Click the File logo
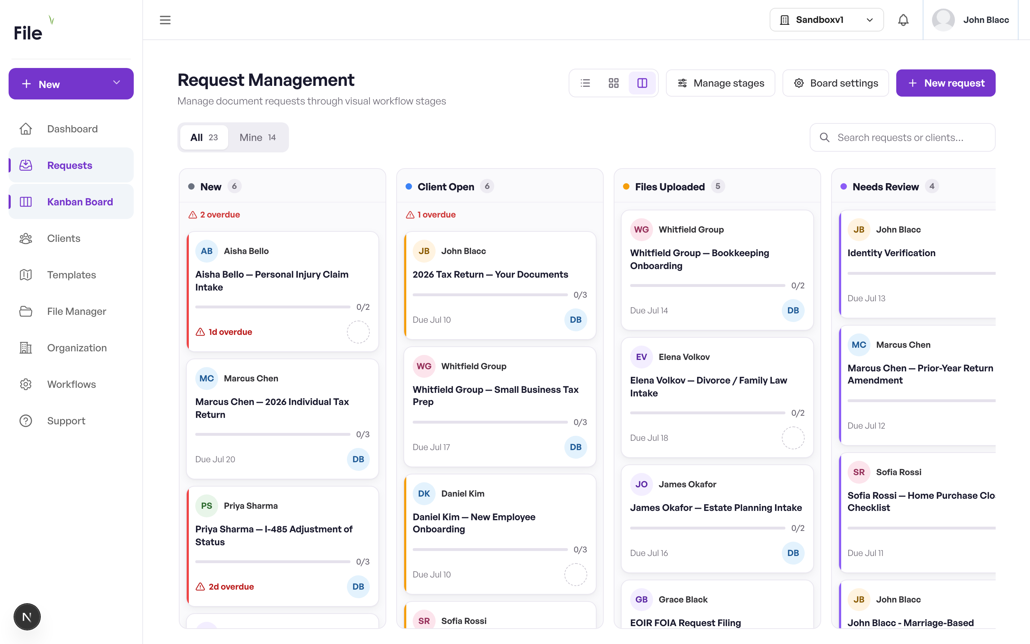 (x=34, y=29)
